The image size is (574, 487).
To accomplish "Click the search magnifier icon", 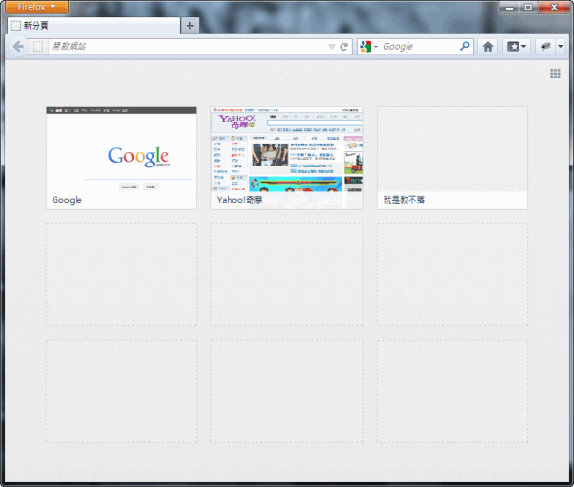I will (x=465, y=46).
